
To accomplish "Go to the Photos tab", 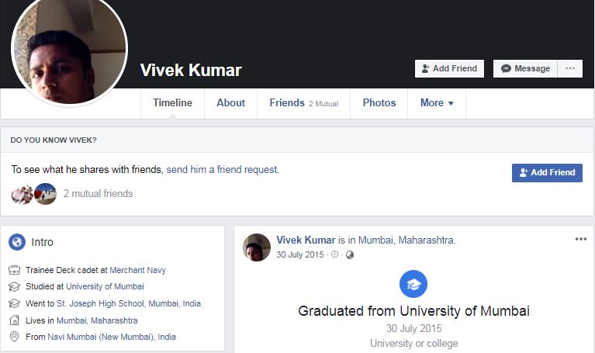I will 379,103.
